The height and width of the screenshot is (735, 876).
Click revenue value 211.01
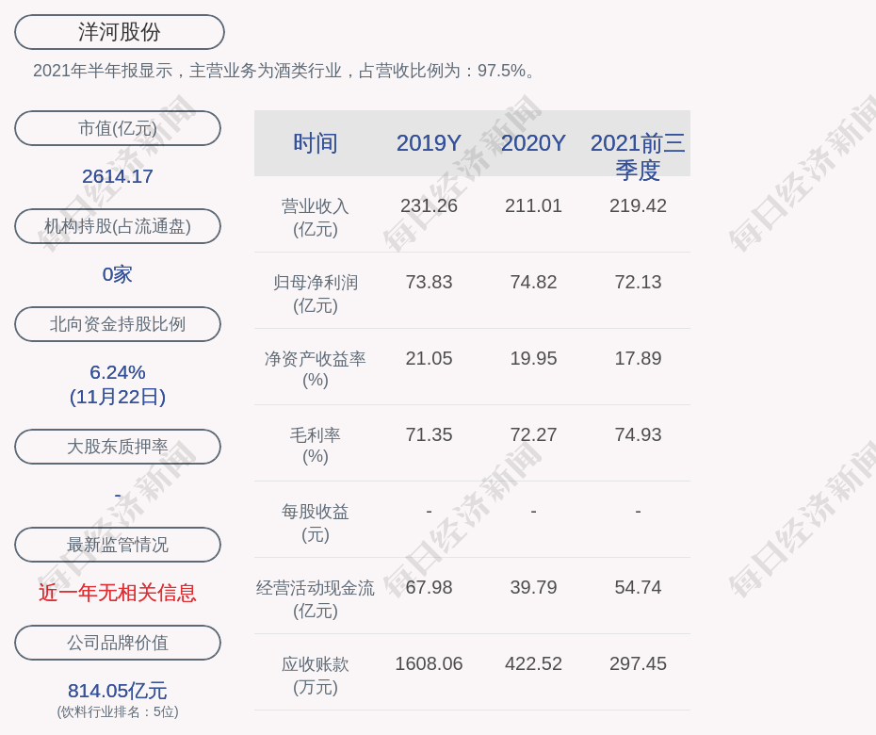point(533,205)
